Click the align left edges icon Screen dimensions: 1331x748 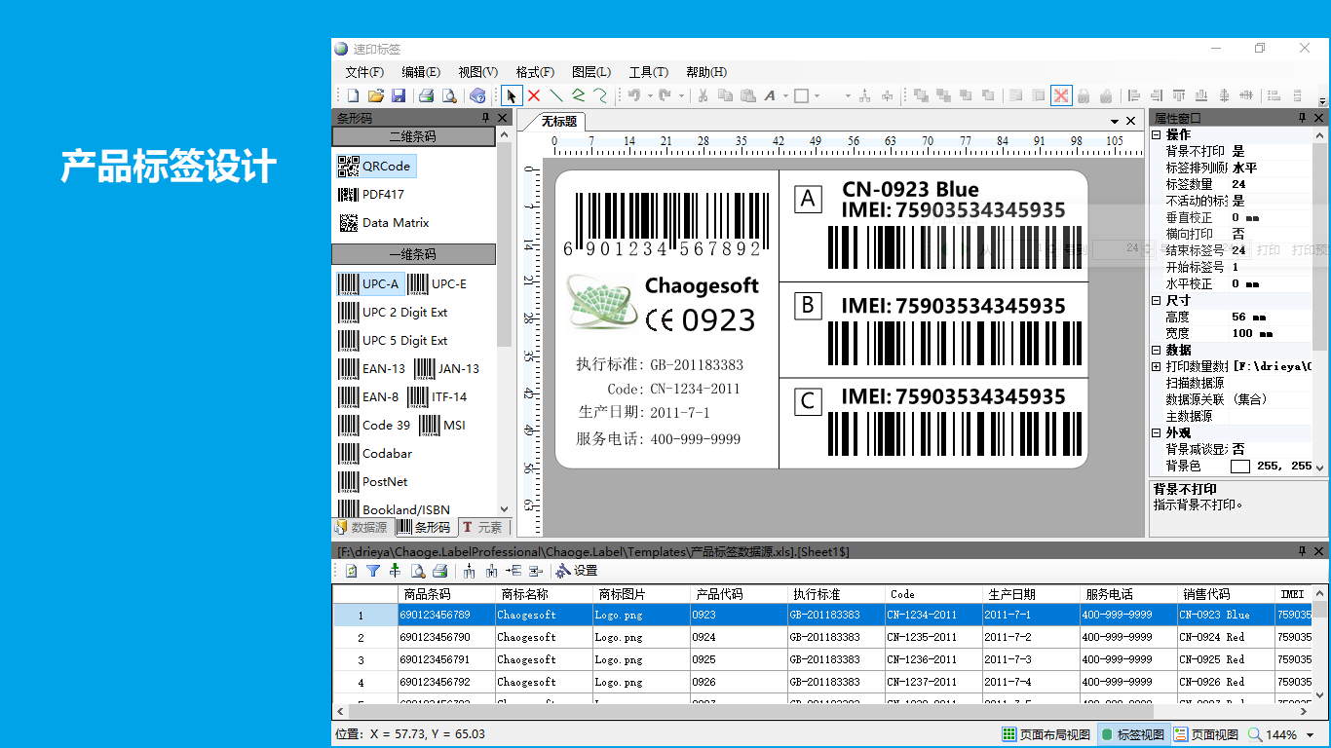click(x=1134, y=95)
